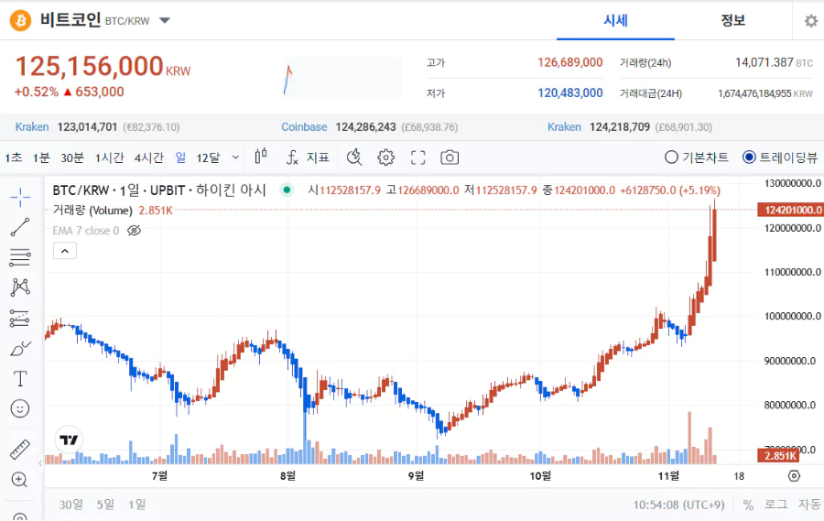Screen dimensions: 824x521
Task: Expand the BTC/KRW market selector arrow
Action: [165, 20]
